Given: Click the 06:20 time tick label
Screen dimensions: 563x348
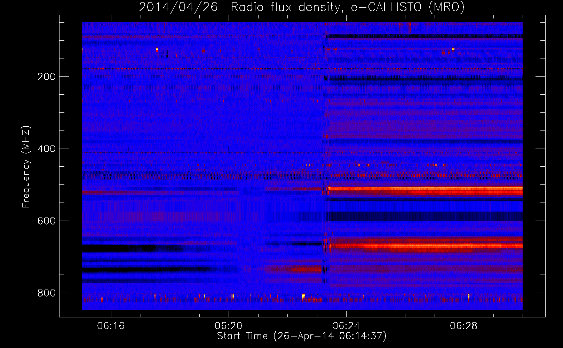Looking at the screenshot, I should (x=229, y=326).
